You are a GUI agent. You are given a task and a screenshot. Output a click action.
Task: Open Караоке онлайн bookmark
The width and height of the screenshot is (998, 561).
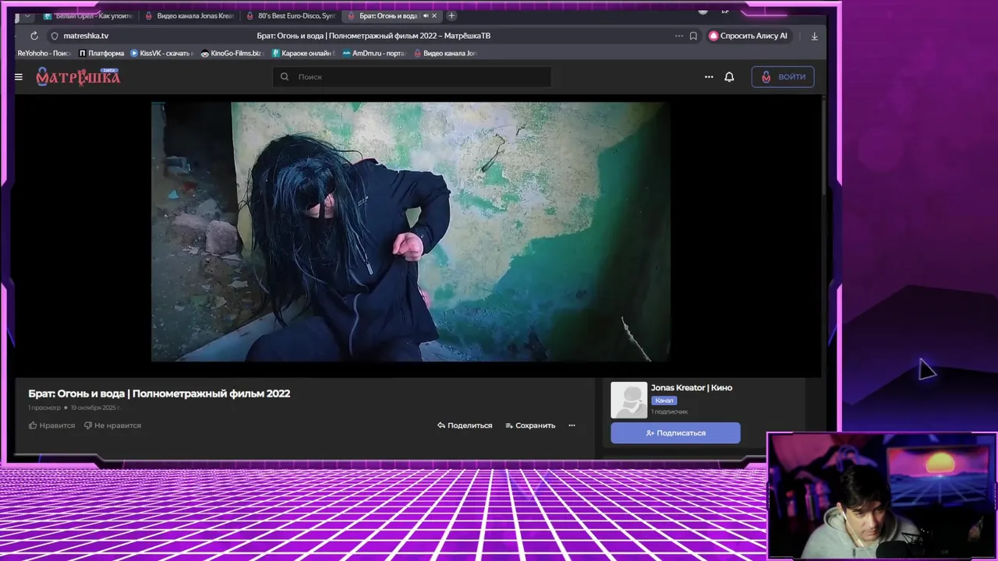(303, 53)
